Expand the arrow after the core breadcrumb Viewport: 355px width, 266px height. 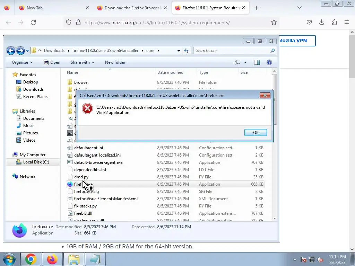(x=158, y=51)
